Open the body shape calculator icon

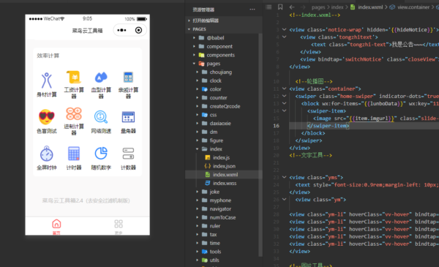[x=47, y=80]
